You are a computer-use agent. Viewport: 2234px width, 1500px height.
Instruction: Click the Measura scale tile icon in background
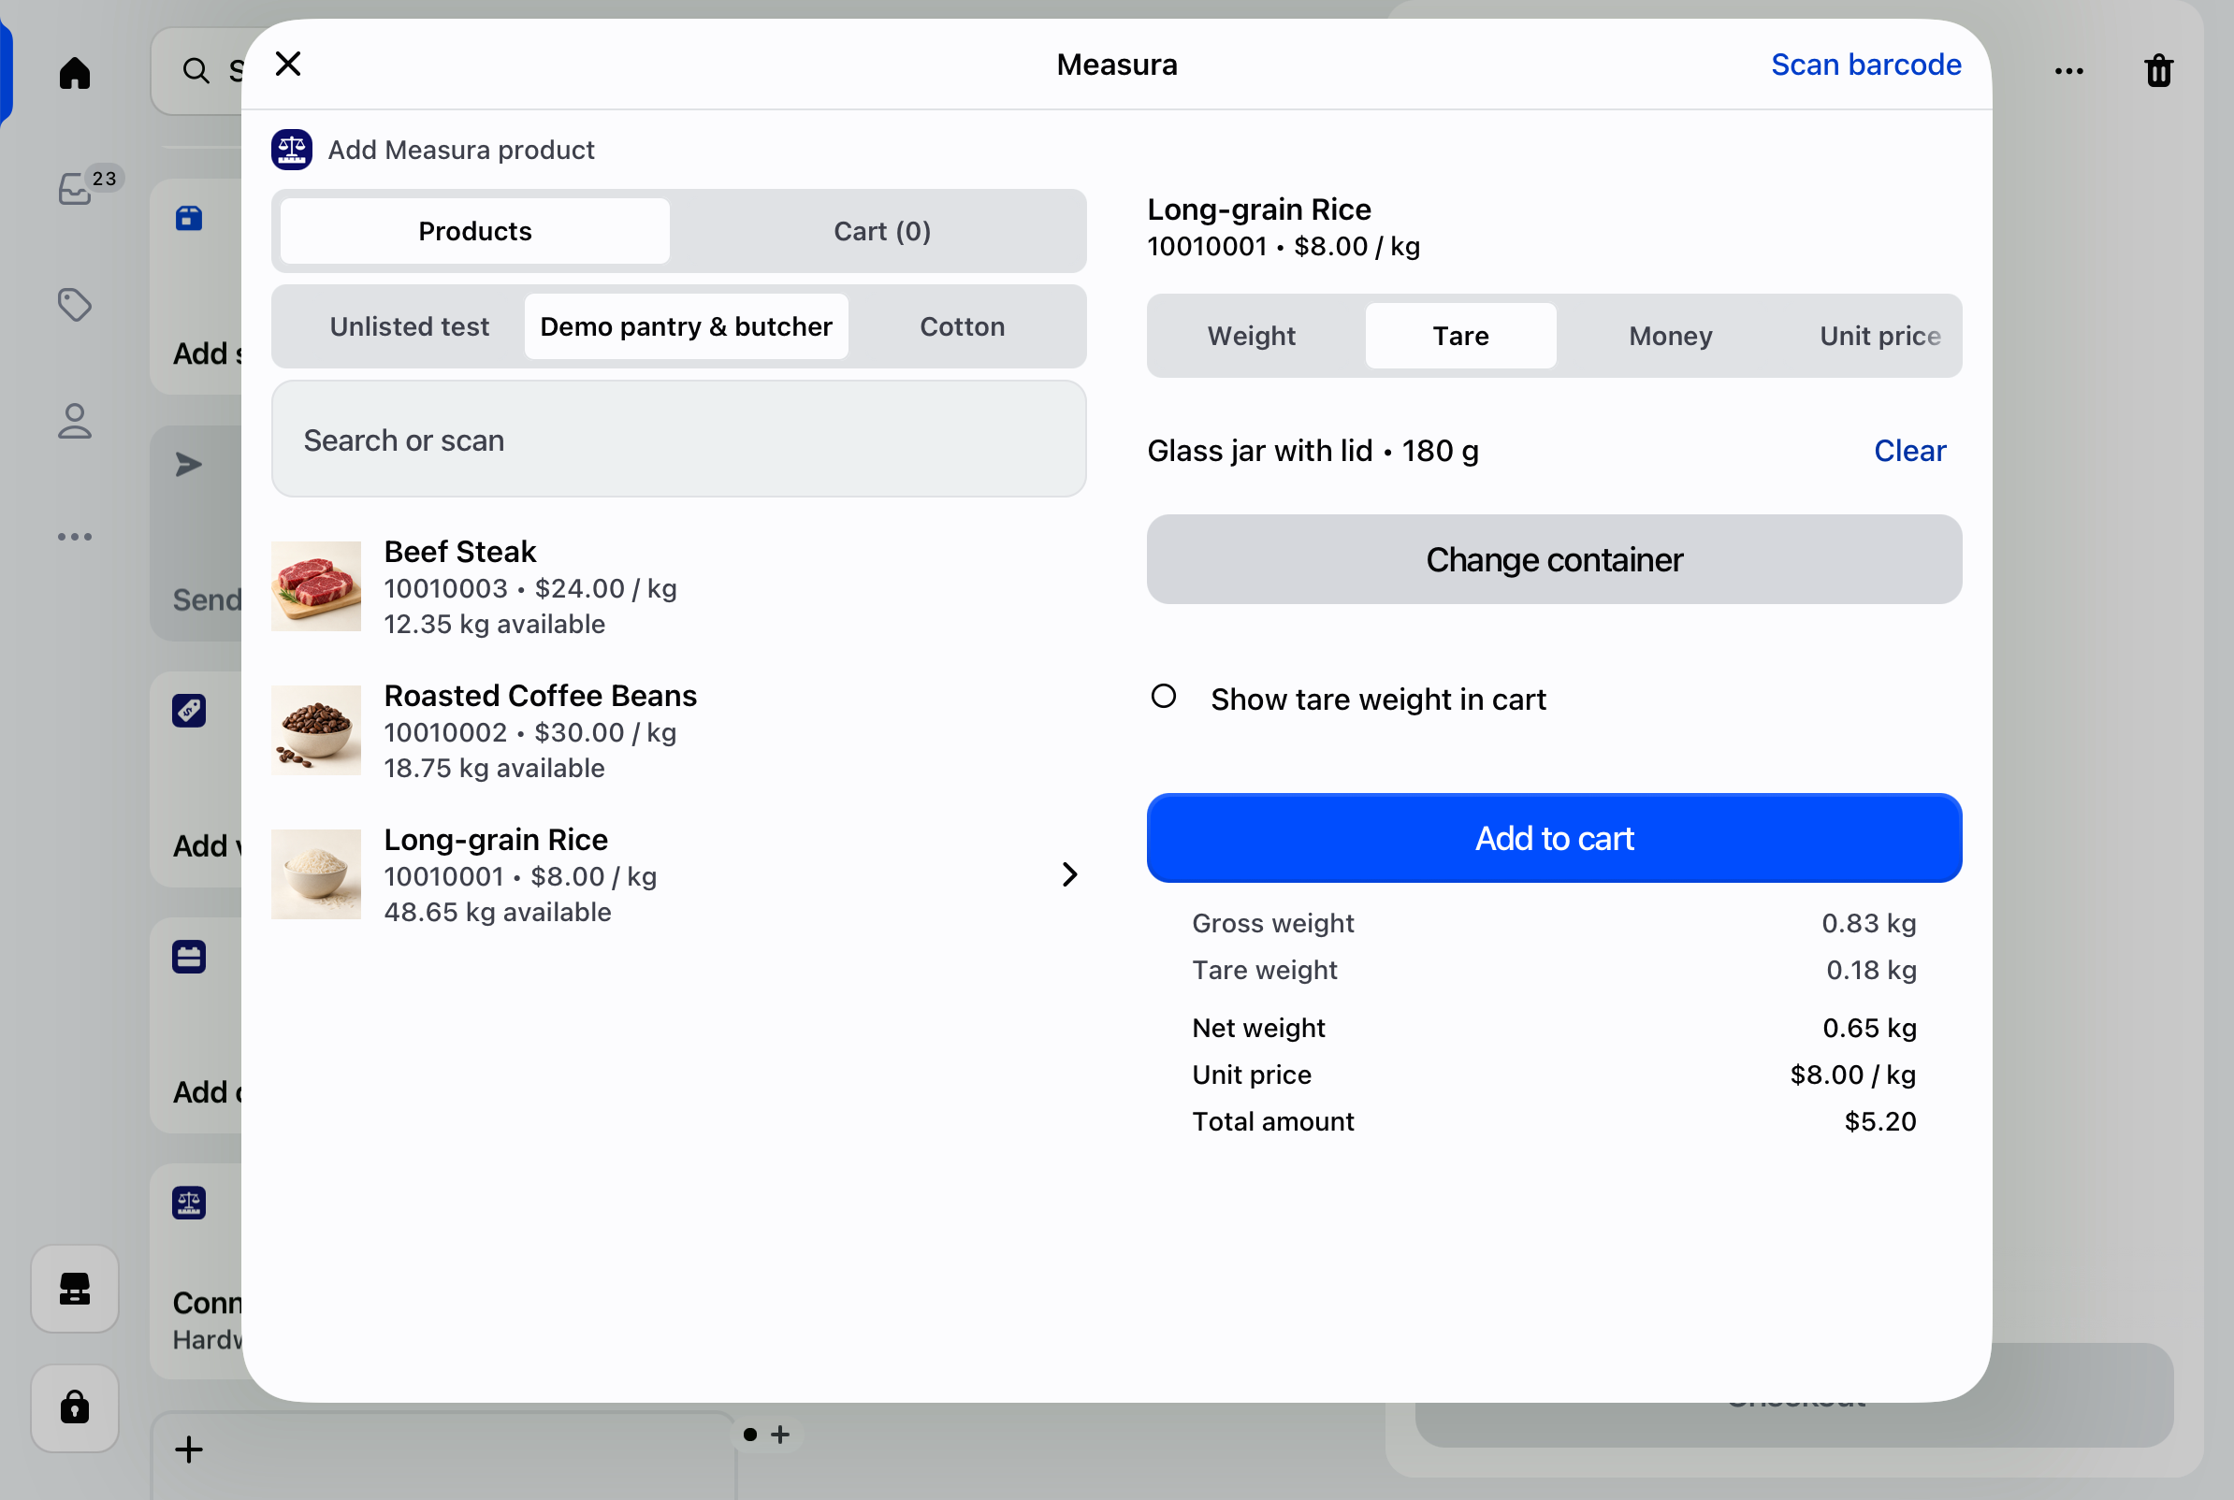pos(189,1203)
